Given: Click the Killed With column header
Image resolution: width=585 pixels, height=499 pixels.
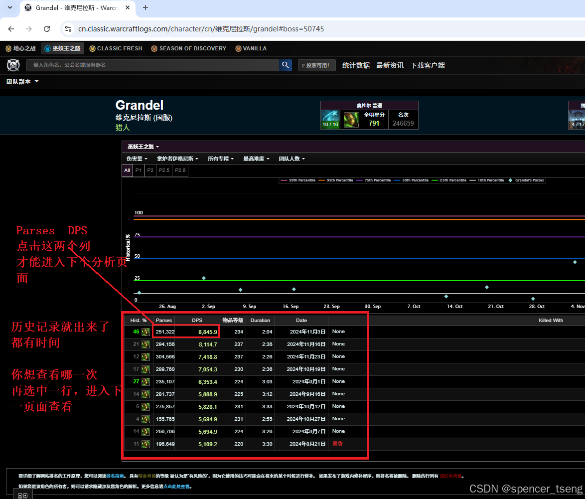Looking at the screenshot, I should [x=551, y=320].
